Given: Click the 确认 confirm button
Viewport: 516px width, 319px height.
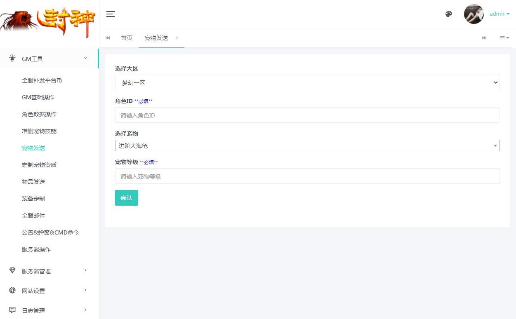Looking at the screenshot, I should tap(126, 197).
